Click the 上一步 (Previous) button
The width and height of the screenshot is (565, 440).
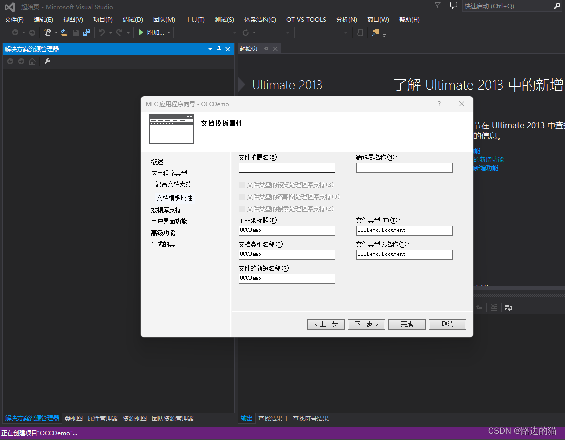pos(326,324)
